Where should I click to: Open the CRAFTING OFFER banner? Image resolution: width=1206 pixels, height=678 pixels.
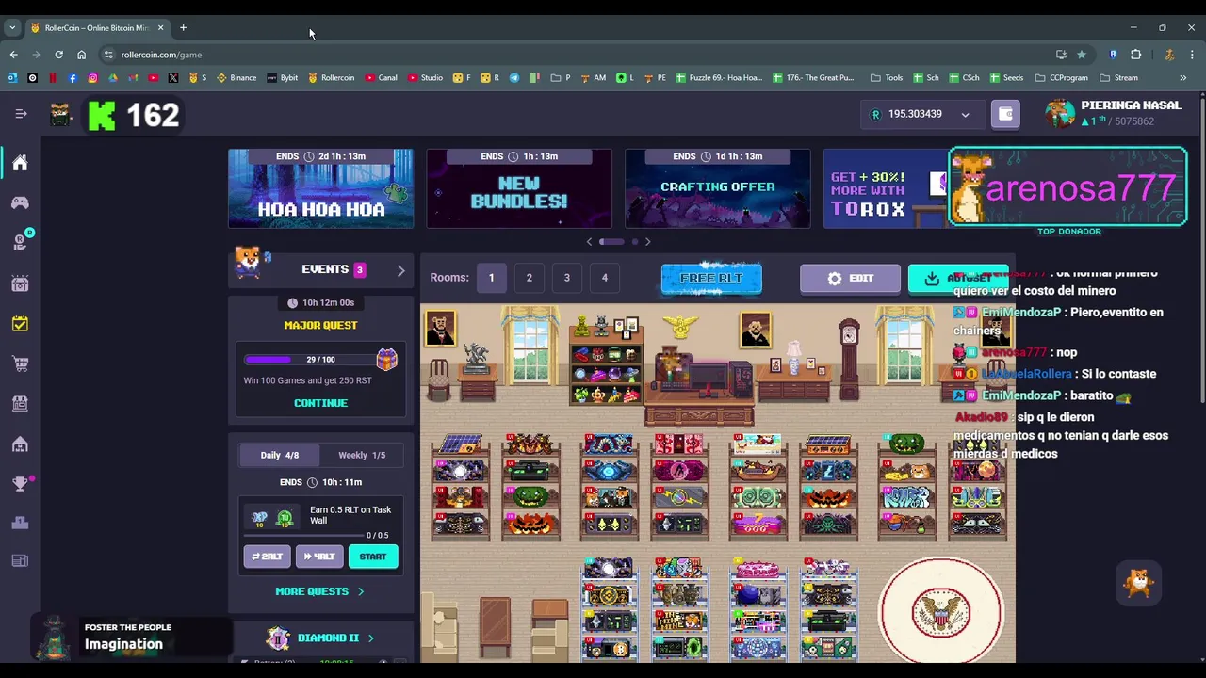tap(718, 188)
